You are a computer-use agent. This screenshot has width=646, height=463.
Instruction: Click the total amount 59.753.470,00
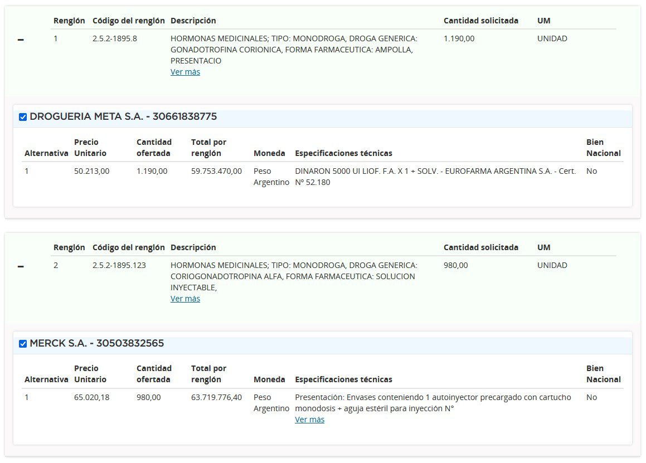tap(216, 171)
